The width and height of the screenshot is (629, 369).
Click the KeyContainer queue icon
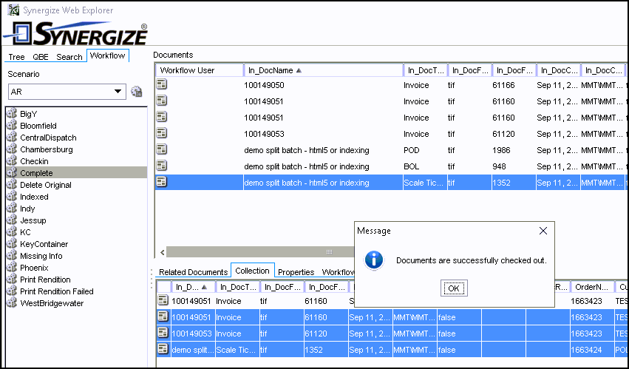12,244
